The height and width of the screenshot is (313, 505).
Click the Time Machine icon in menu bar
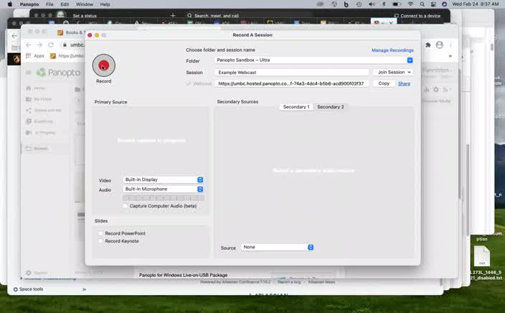(359, 4)
